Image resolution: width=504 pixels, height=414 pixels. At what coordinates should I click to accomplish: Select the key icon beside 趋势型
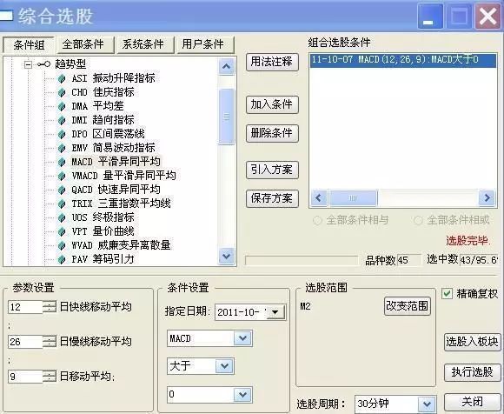point(43,64)
